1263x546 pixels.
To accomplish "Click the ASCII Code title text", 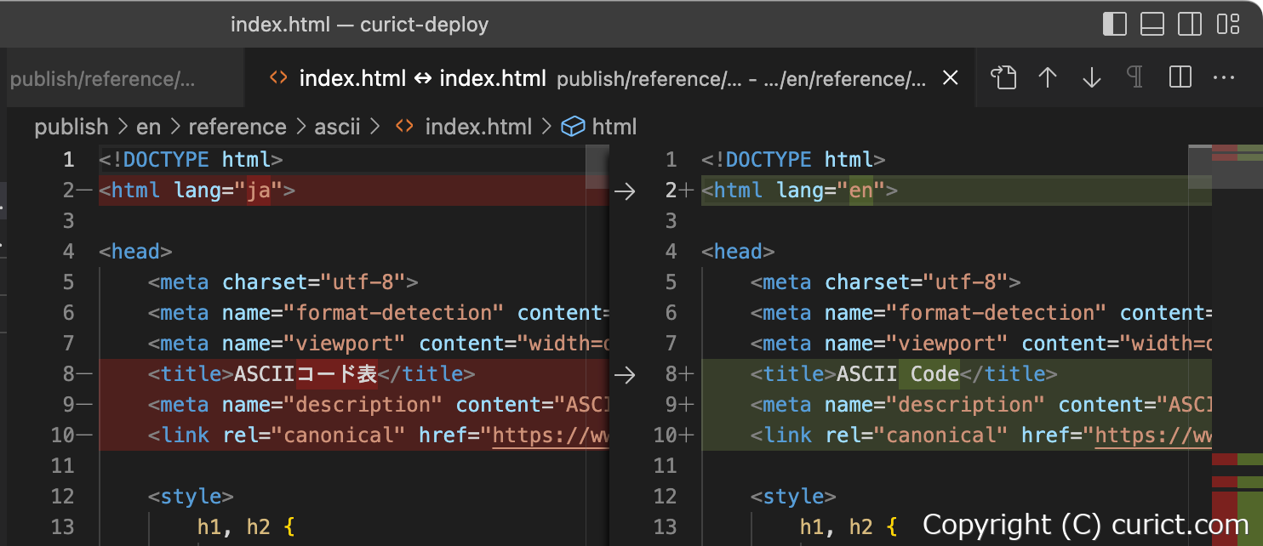I will pos(898,374).
